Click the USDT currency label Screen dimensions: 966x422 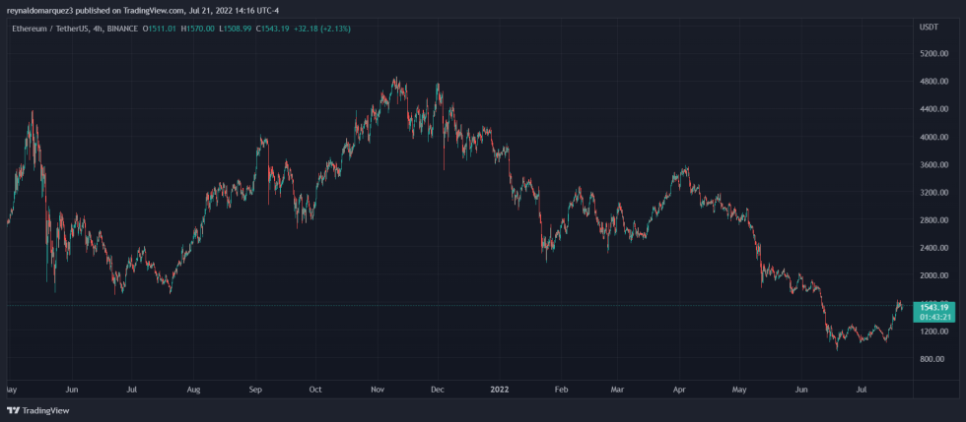click(929, 27)
